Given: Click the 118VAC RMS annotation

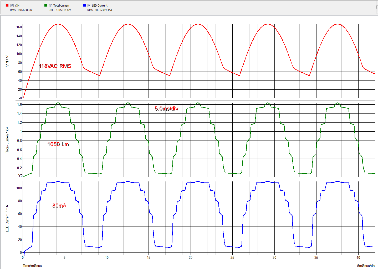Looking at the screenshot, I should [x=55, y=66].
